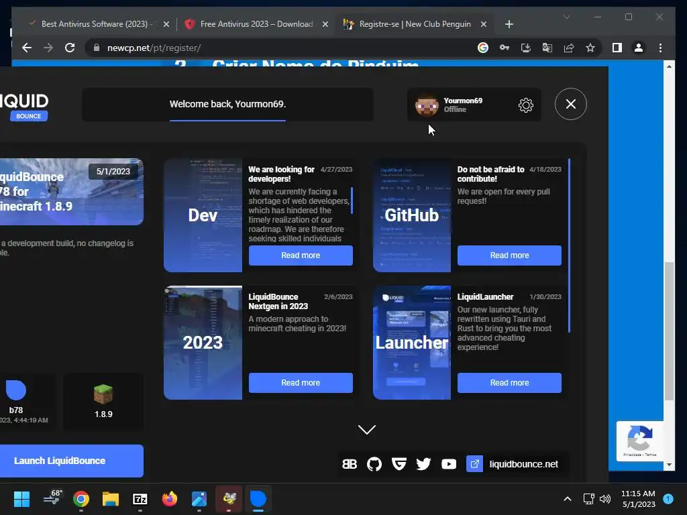Click the share page icon

coord(569,48)
